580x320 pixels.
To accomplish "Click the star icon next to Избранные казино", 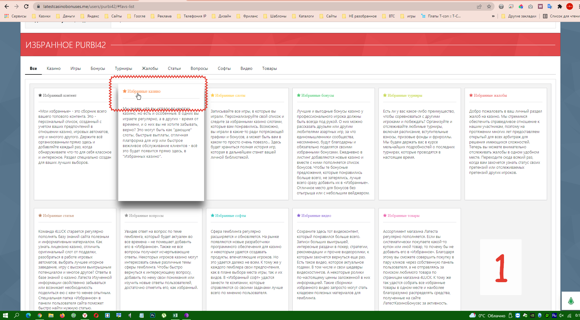I will coord(125,91).
